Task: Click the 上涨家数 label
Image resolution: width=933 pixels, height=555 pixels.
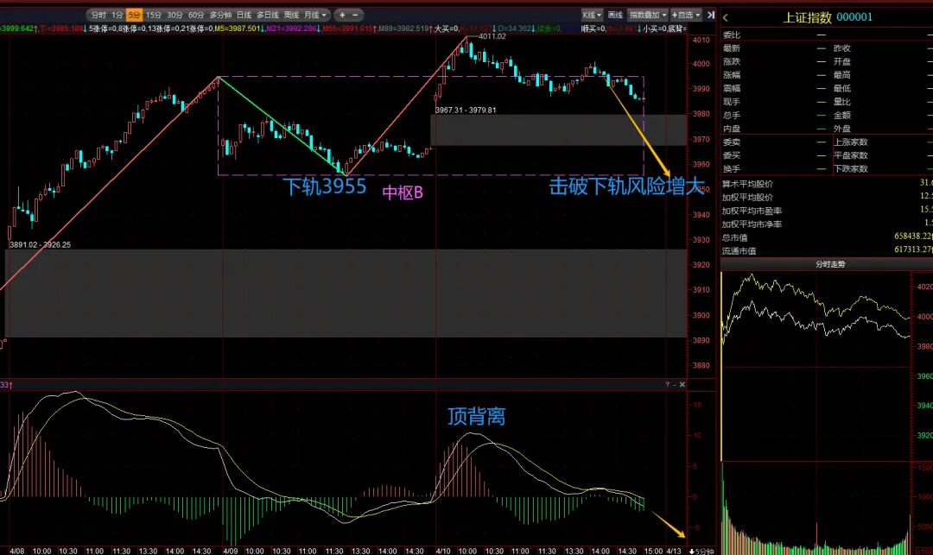Action: 850,142
